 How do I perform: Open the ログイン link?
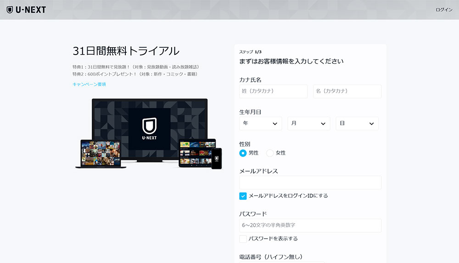coord(443,10)
